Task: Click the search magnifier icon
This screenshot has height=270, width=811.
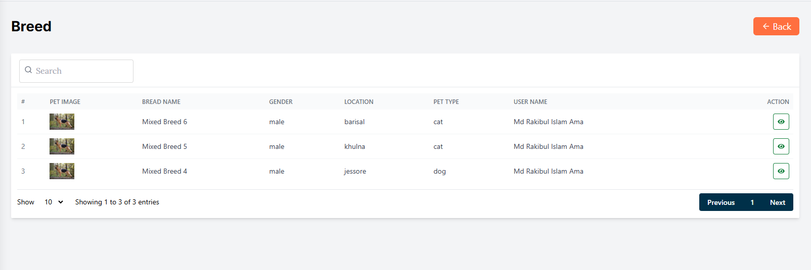Action: pos(28,70)
